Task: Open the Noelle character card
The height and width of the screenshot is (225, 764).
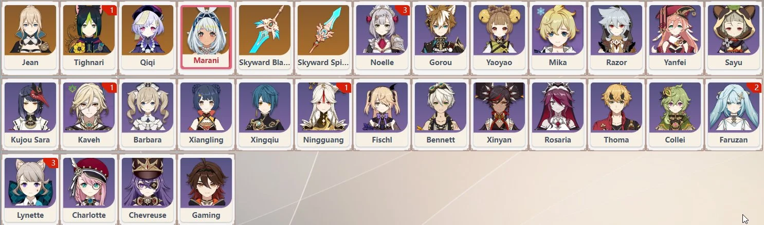Action: click(x=382, y=37)
